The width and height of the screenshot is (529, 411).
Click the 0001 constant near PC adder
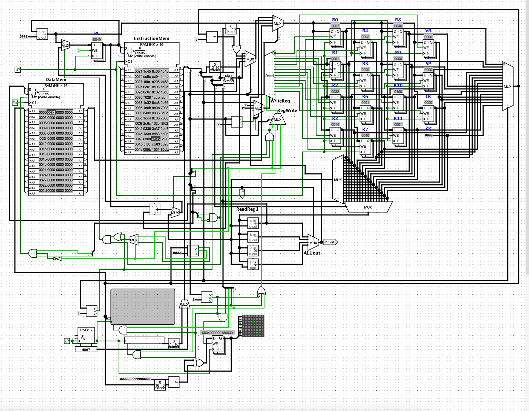point(24,37)
